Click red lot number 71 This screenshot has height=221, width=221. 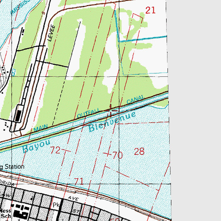click(x=79, y=181)
